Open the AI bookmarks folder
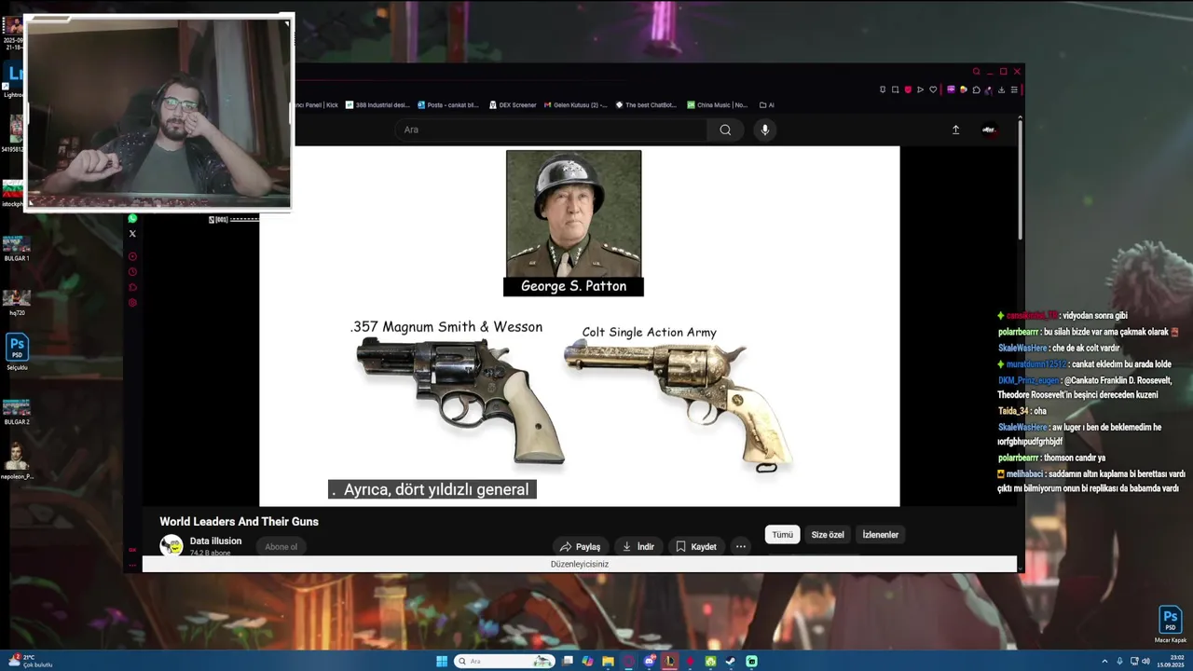This screenshot has height=671, width=1193. (x=767, y=105)
